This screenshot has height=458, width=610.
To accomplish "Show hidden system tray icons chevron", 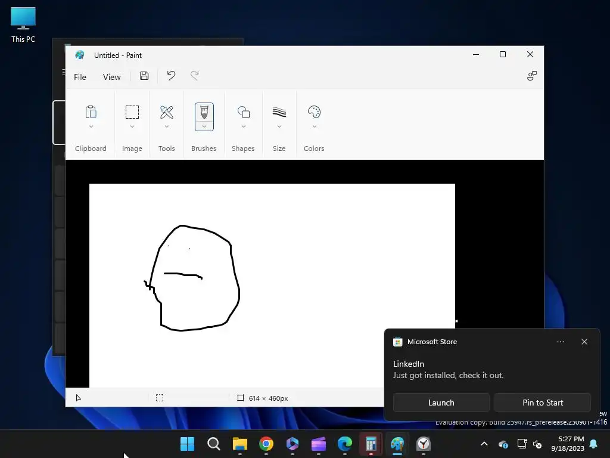I will click(x=484, y=444).
